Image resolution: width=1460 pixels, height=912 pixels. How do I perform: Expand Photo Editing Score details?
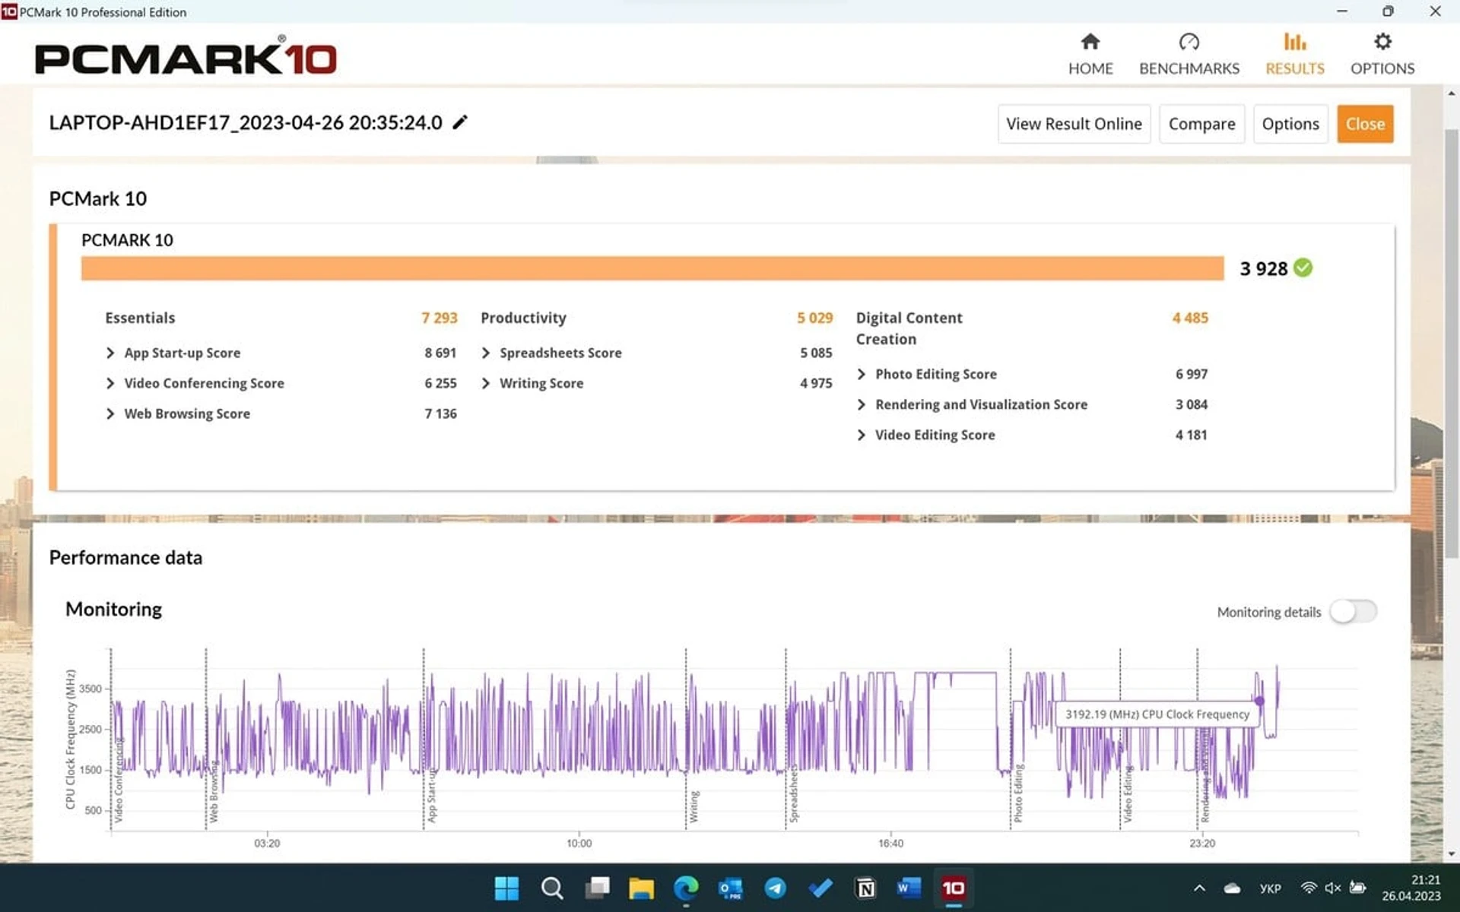pos(862,374)
